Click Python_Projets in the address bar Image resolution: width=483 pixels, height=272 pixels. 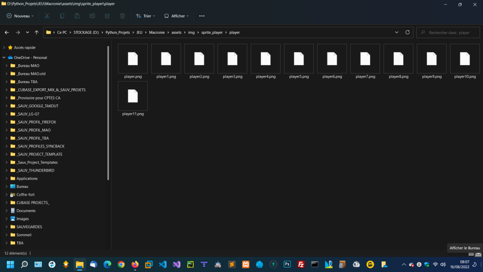(x=118, y=32)
